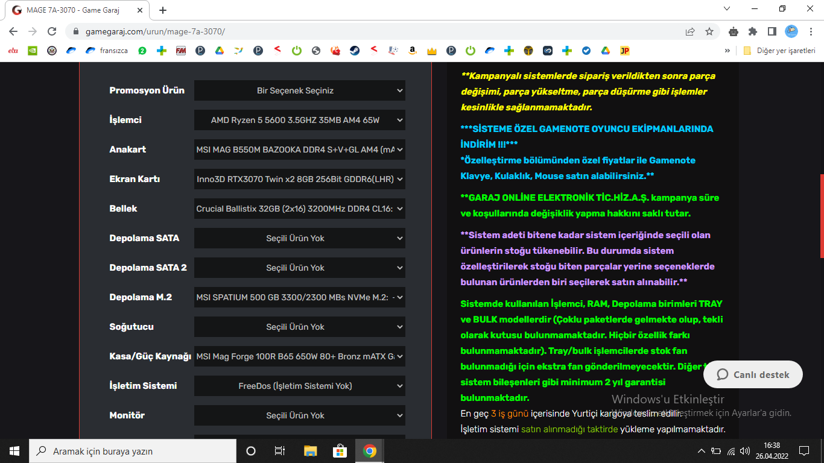Open the eba bookmark
Image resolution: width=824 pixels, height=463 pixels.
click(13, 51)
